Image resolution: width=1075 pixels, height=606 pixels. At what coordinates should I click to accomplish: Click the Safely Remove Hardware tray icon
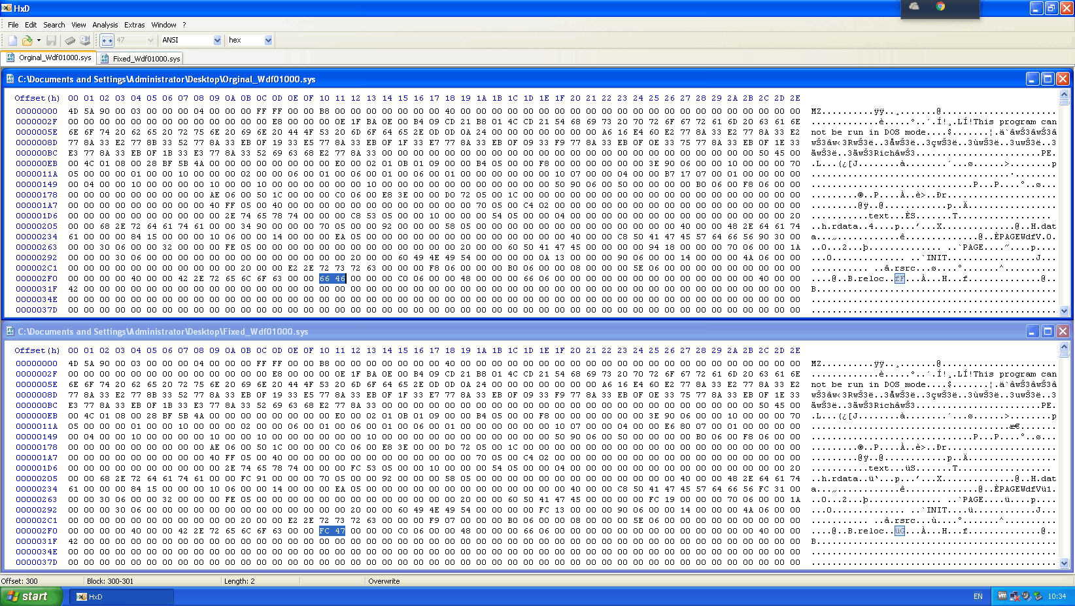coord(1038,596)
